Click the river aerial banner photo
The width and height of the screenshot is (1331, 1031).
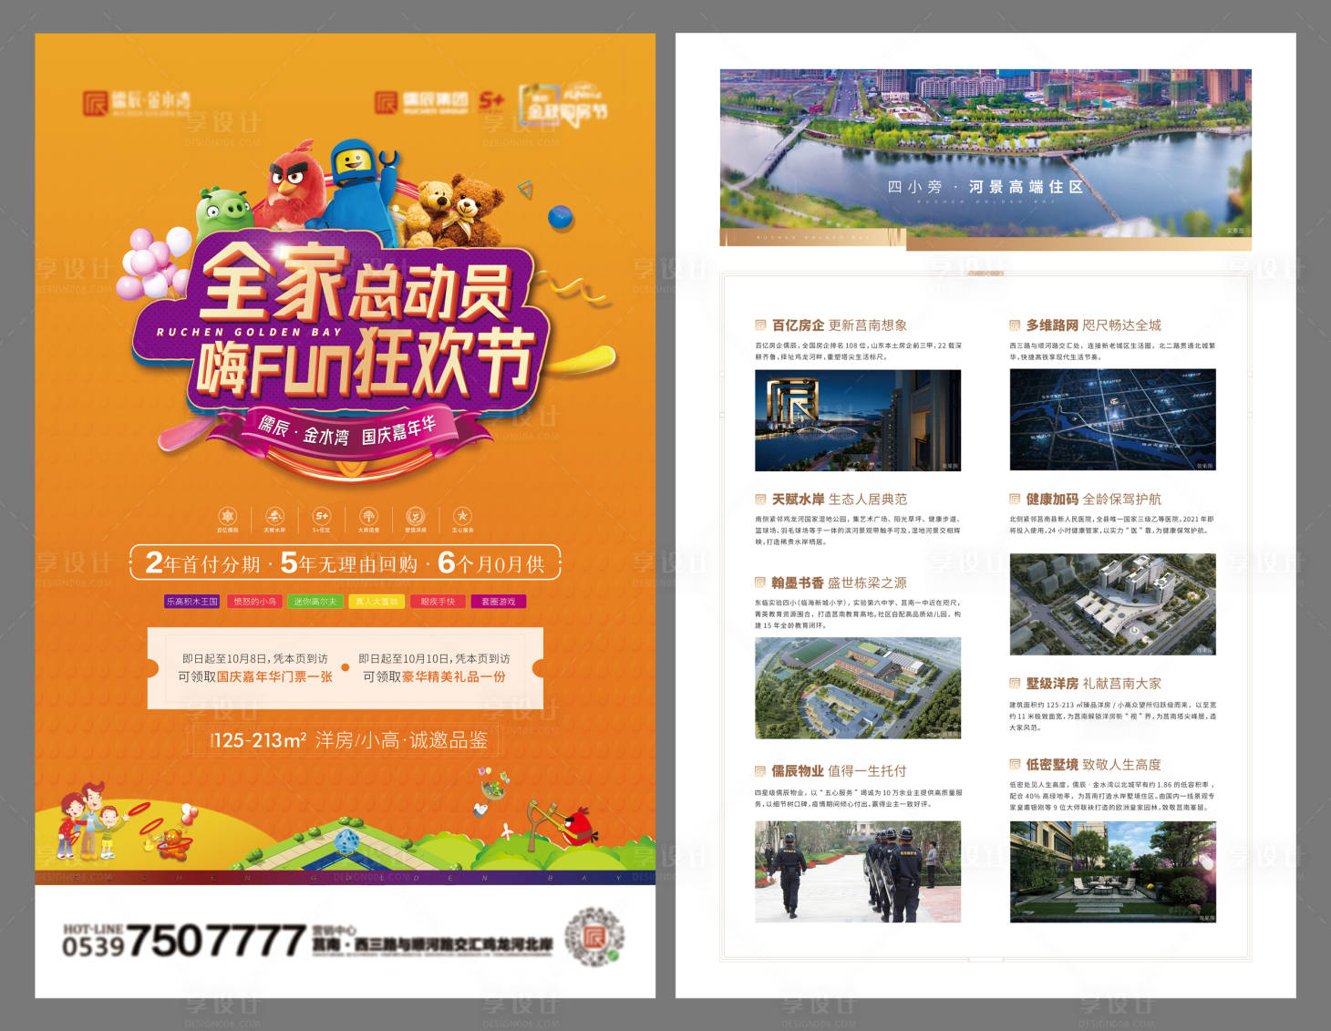click(985, 153)
